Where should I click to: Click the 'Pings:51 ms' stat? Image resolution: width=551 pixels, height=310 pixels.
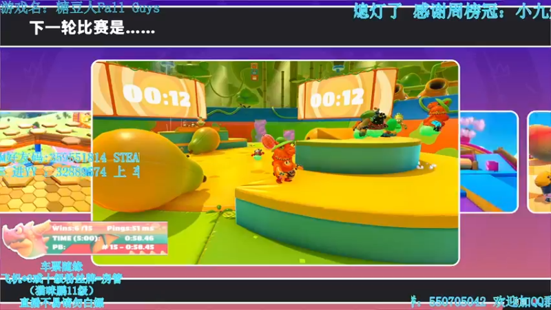click(130, 228)
